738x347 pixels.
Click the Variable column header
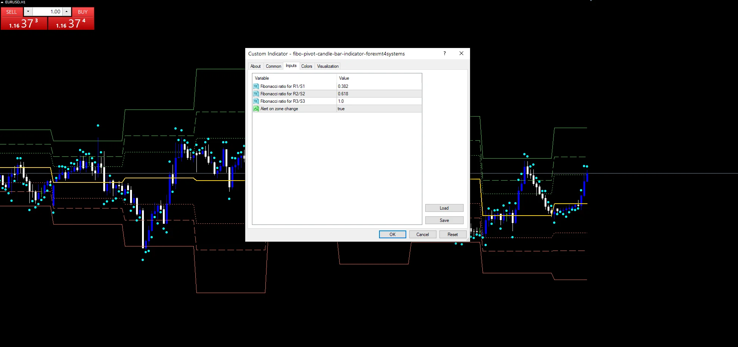[x=294, y=78]
